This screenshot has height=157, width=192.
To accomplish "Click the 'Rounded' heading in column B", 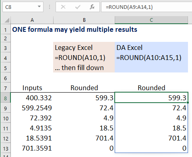I will (x=84, y=88).
